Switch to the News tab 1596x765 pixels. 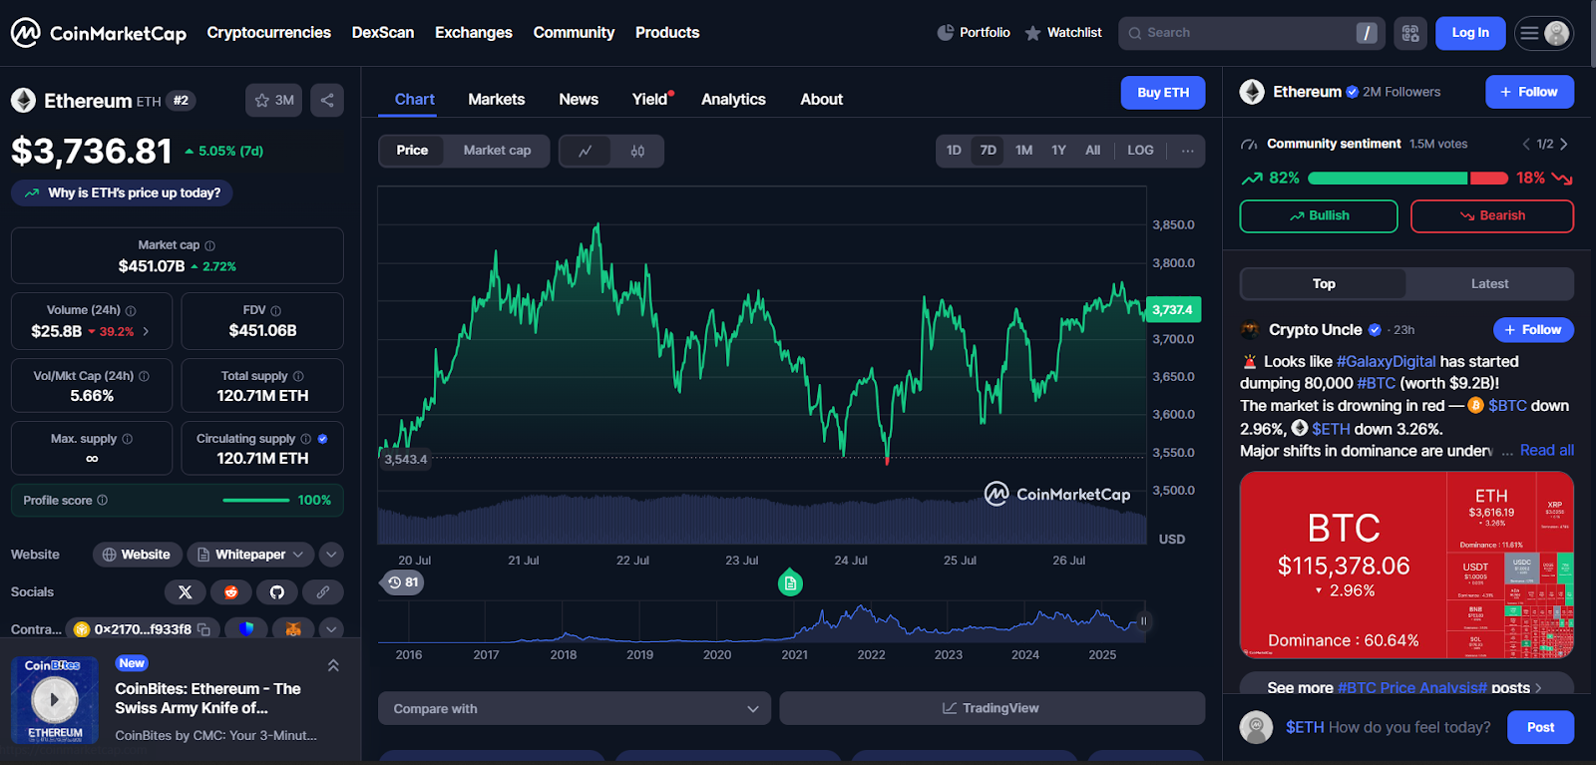pyautogui.click(x=579, y=100)
